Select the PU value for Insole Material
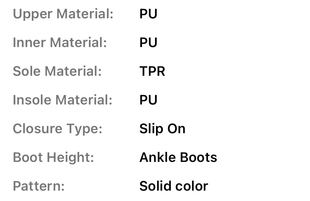Image resolution: width=310 pixels, height=201 pixels. click(148, 100)
